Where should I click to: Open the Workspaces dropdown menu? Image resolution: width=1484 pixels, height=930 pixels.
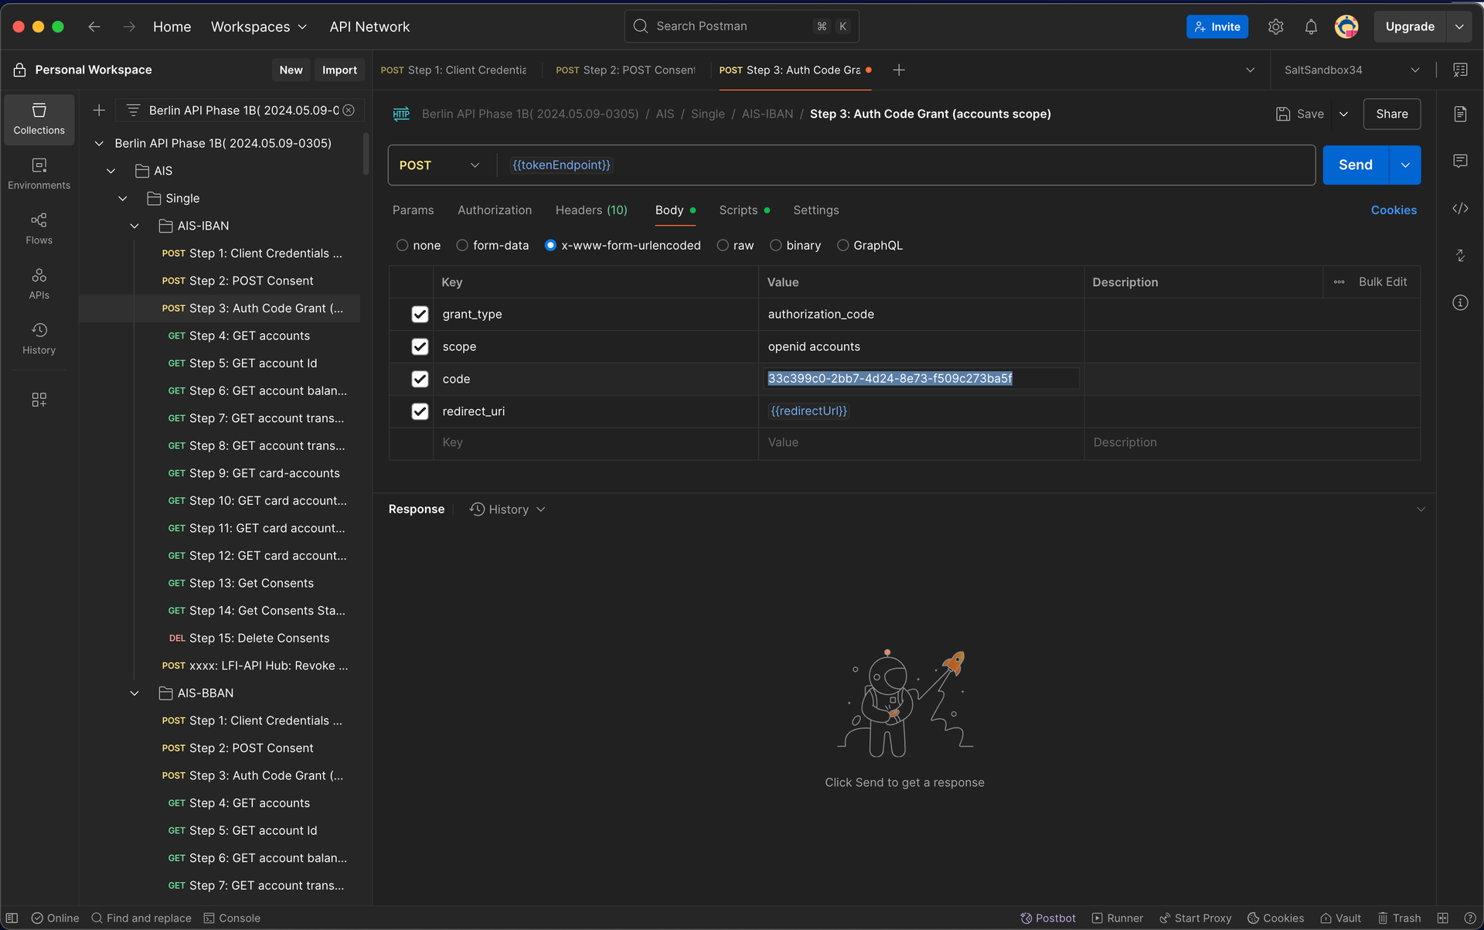pyautogui.click(x=259, y=26)
